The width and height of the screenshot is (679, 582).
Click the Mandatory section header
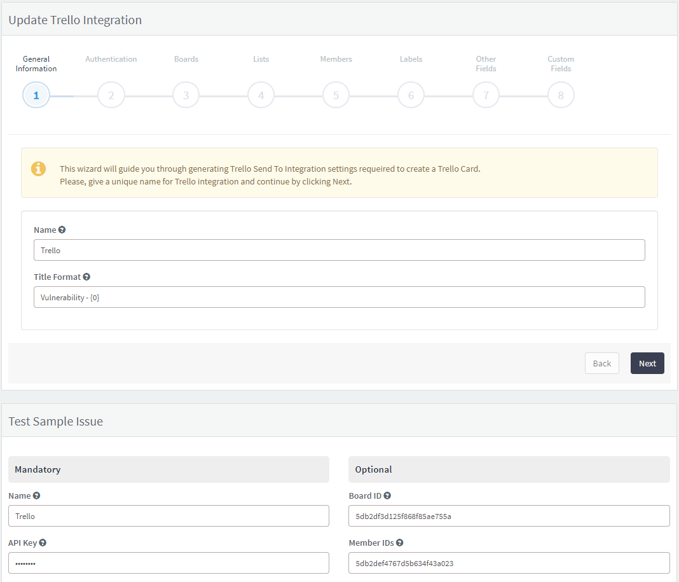click(169, 469)
